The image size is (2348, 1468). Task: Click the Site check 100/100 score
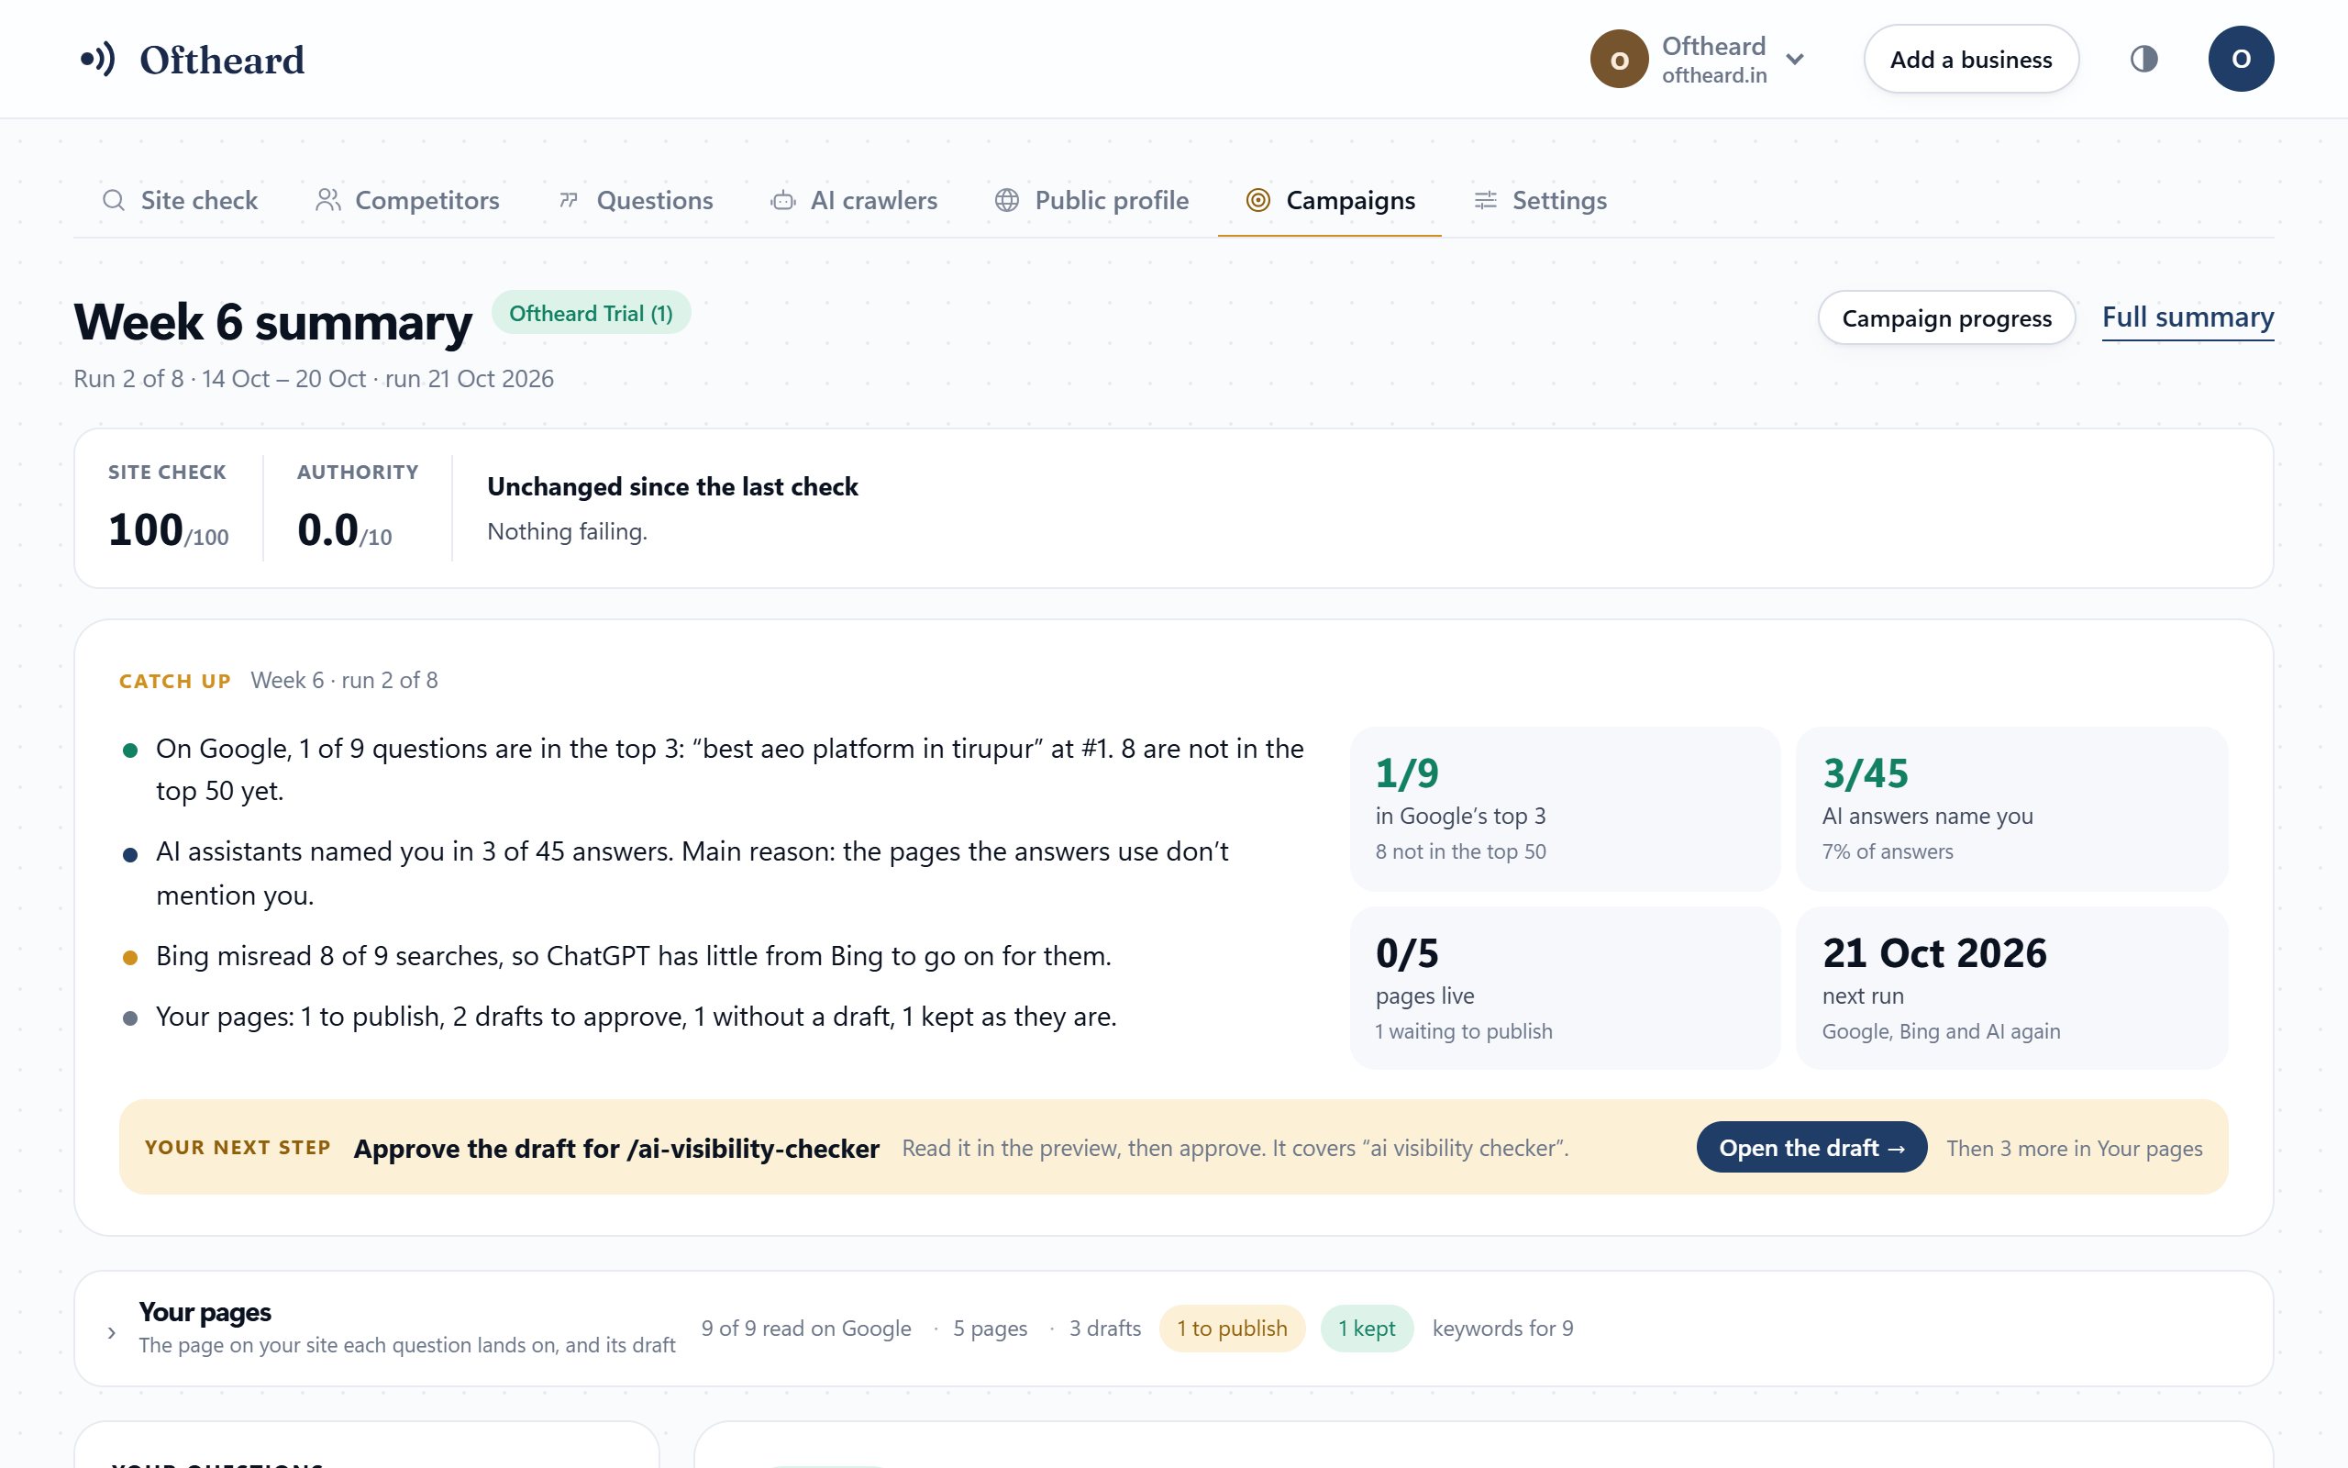coord(168,530)
